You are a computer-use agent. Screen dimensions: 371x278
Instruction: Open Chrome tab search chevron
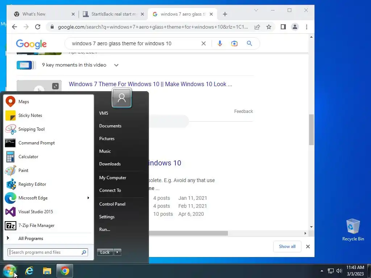pyautogui.click(x=256, y=10)
